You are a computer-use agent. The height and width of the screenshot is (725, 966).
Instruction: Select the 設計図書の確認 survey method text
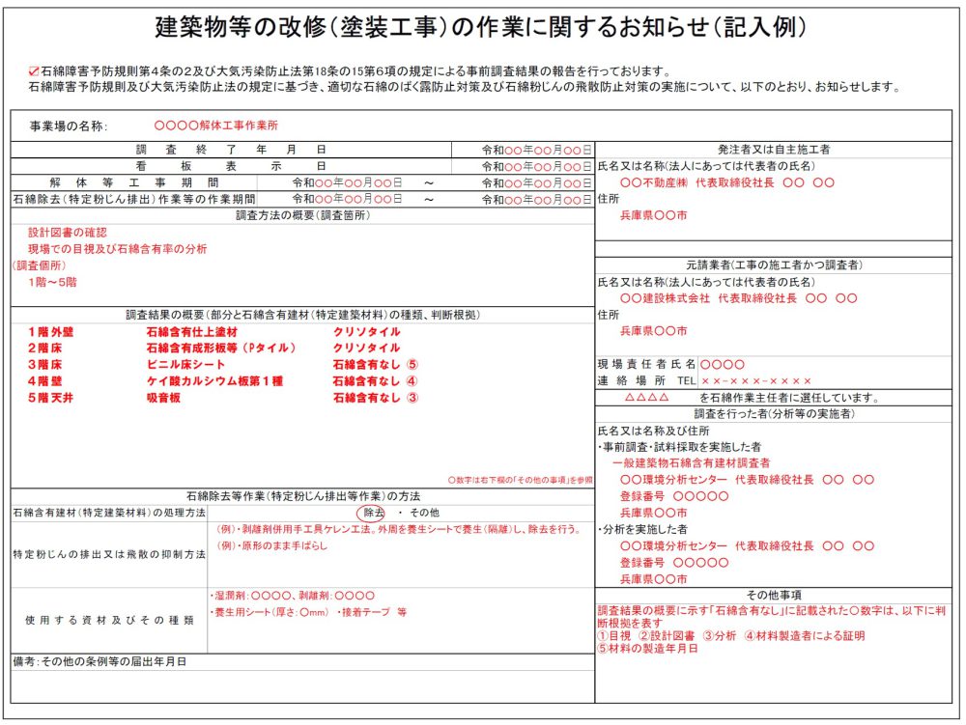68,233
